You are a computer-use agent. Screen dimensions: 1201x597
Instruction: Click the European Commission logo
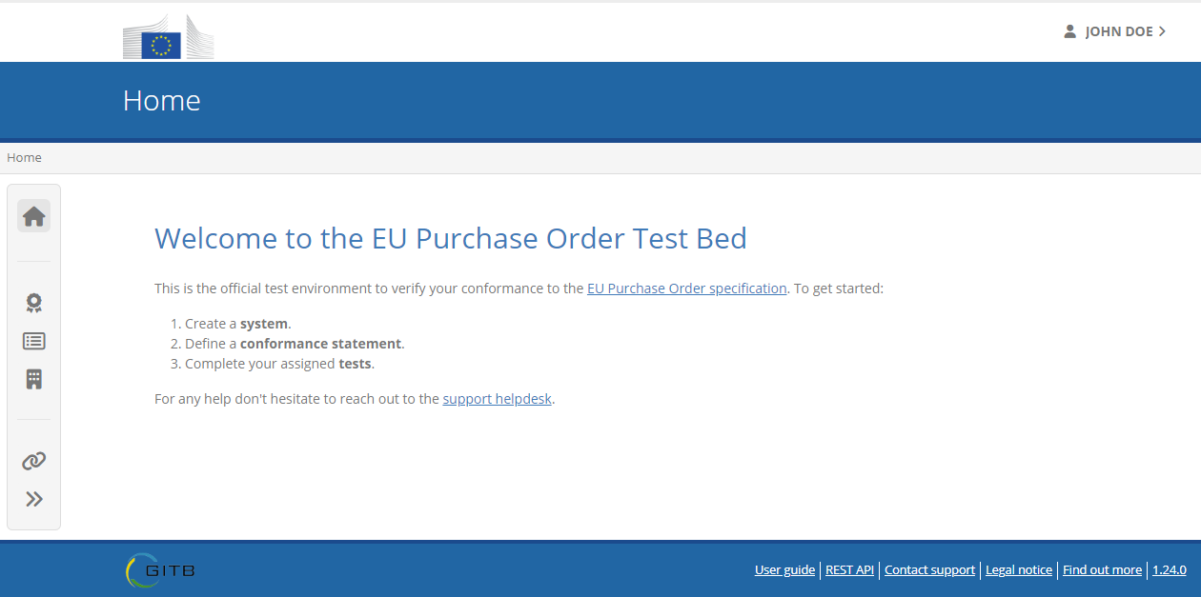click(169, 37)
